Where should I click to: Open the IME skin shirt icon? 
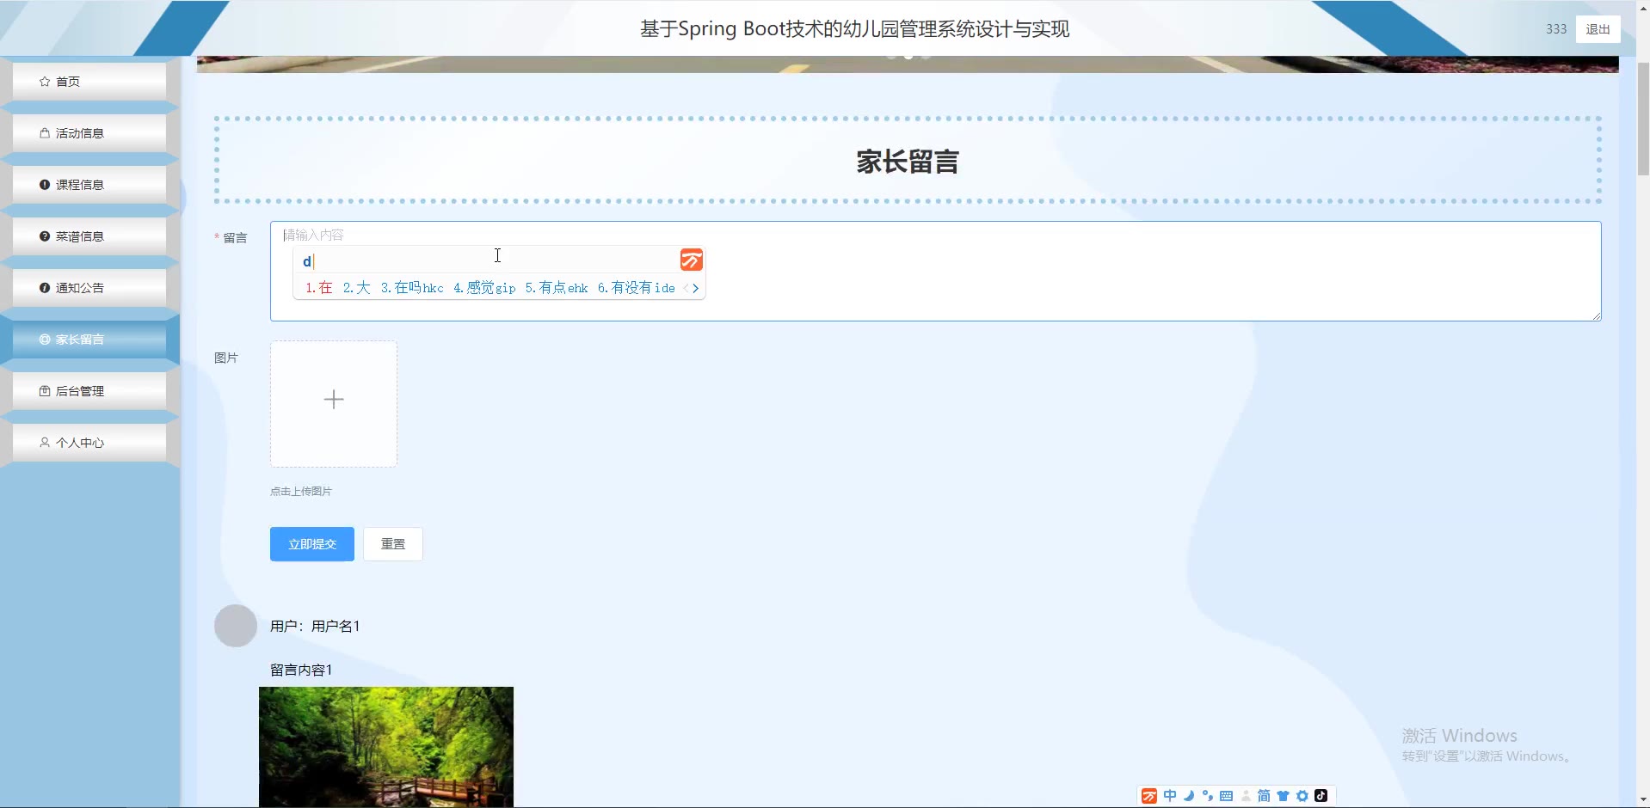click(x=1283, y=796)
